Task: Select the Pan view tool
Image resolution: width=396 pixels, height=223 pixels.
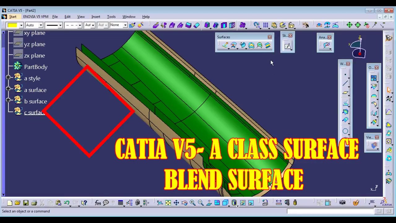Action: pos(176,203)
